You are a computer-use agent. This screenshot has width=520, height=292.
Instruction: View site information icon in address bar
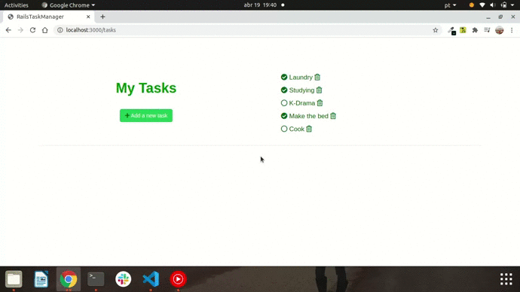tap(60, 30)
